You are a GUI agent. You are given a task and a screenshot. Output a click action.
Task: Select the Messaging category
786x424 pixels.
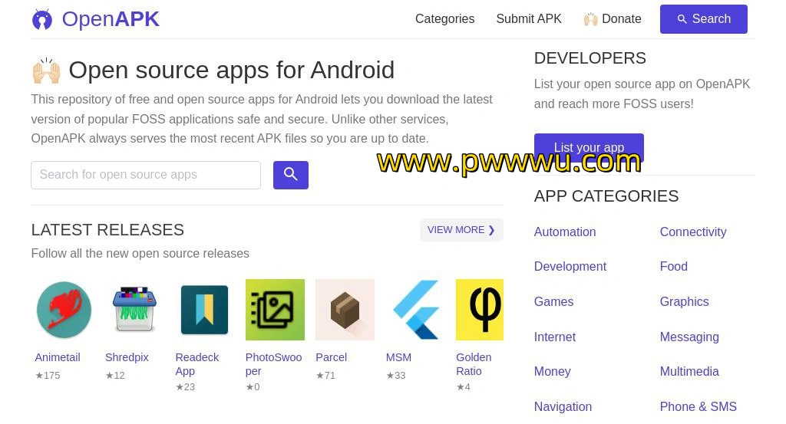tap(689, 337)
